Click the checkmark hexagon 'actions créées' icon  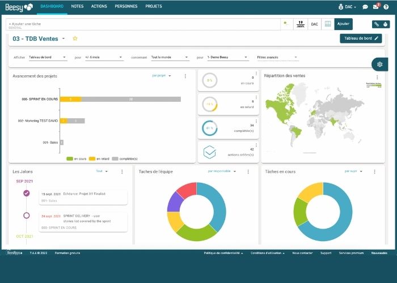click(x=210, y=152)
